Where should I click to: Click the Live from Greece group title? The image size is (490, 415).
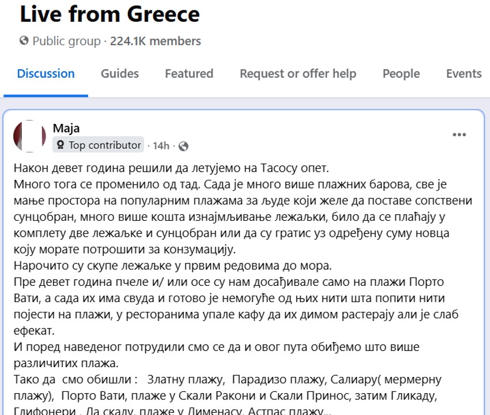coord(110,14)
